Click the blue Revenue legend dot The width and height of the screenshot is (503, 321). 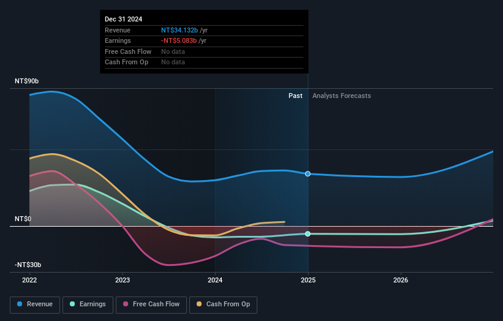(20, 304)
